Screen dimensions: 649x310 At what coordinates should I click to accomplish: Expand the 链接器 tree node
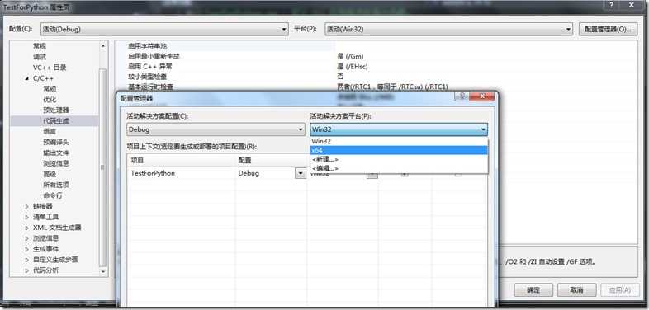click(27, 206)
